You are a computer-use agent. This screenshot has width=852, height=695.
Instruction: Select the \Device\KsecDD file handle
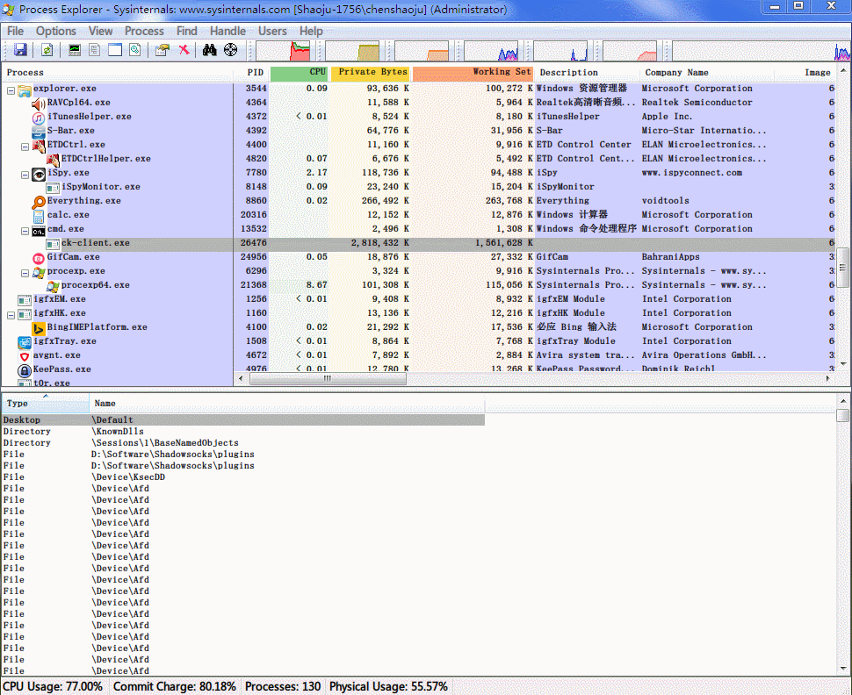[x=243, y=476]
